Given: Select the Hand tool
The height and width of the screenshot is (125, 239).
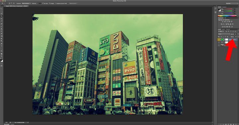Looking at the screenshot, I should click(2, 54).
